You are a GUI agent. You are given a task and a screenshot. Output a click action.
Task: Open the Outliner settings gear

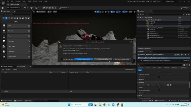(x=189, y=15)
